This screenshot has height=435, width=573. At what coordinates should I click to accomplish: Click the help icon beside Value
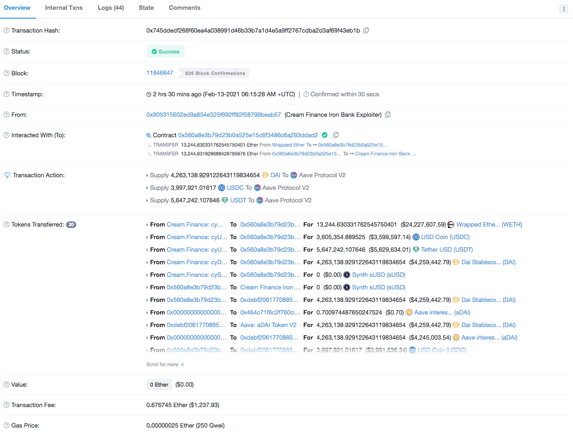(7, 385)
